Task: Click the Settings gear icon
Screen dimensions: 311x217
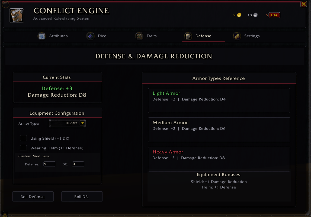Action: coord(237,36)
